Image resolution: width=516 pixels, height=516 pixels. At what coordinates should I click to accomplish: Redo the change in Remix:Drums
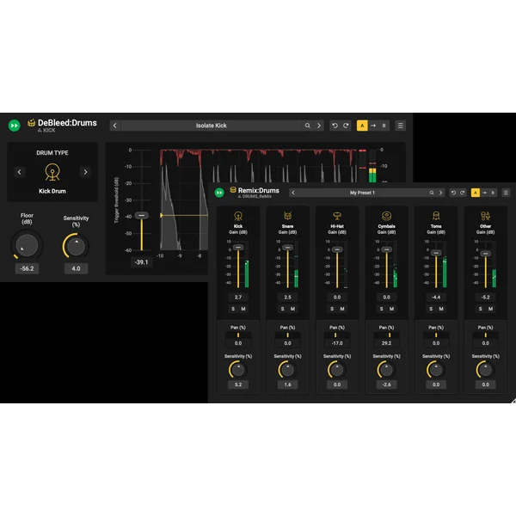(463, 193)
